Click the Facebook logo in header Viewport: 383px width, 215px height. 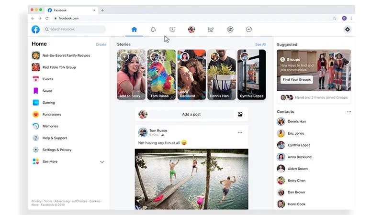[35, 29]
